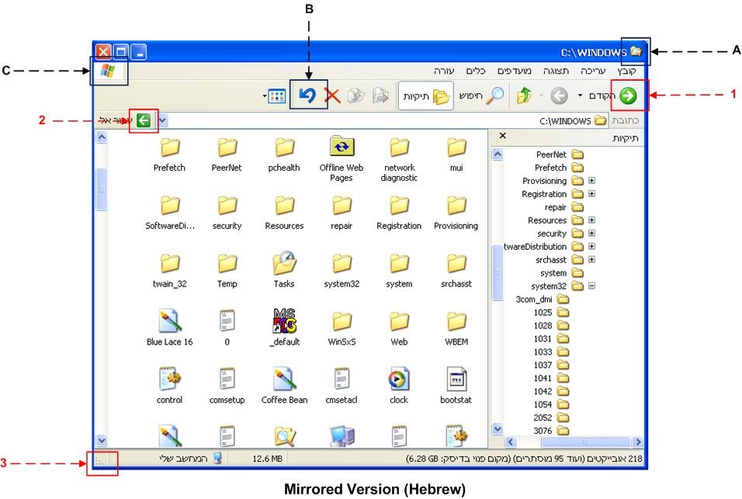Viewport: 742px width, 499px height.
Task: Toggle the Folders (תיקיות) pane button
Action: (425, 96)
